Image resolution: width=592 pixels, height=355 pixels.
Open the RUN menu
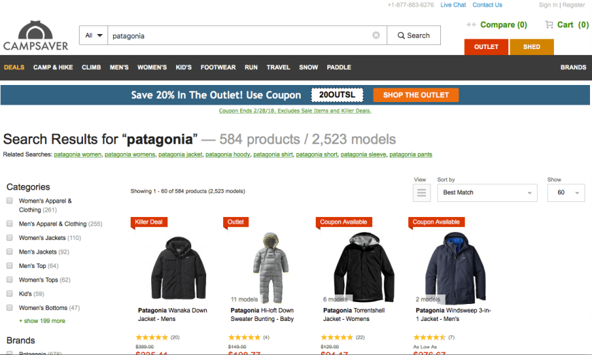point(251,67)
